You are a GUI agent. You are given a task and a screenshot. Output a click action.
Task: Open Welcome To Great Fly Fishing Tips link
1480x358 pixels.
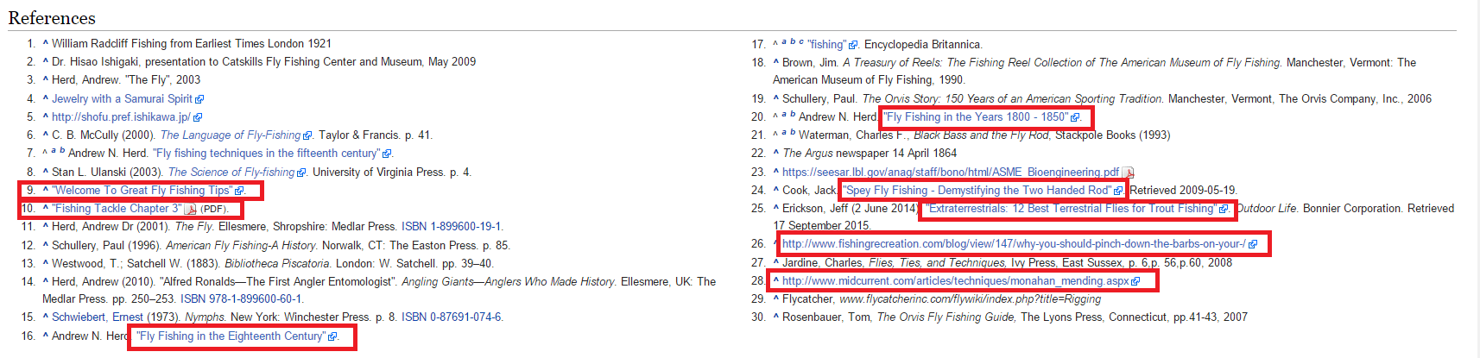pos(142,191)
